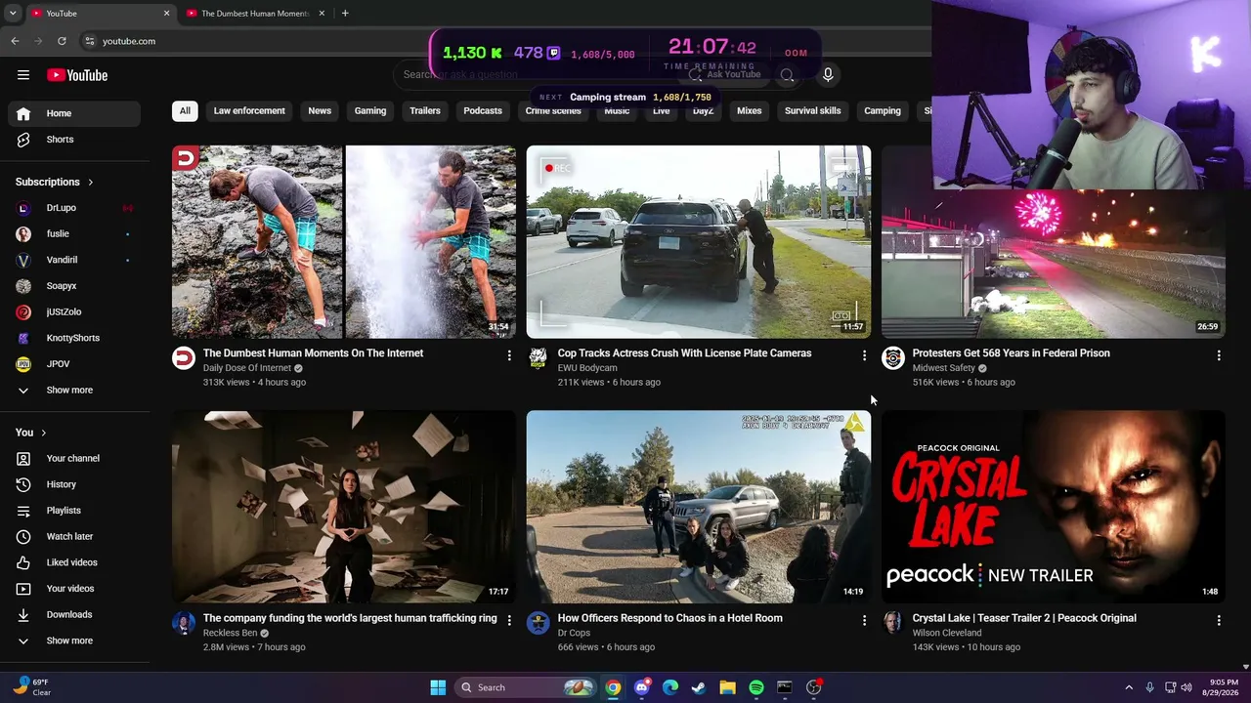Viewport: 1251px width, 703px height.
Task: Go to Home in the sidebar
Action: [x=74, y=113]
